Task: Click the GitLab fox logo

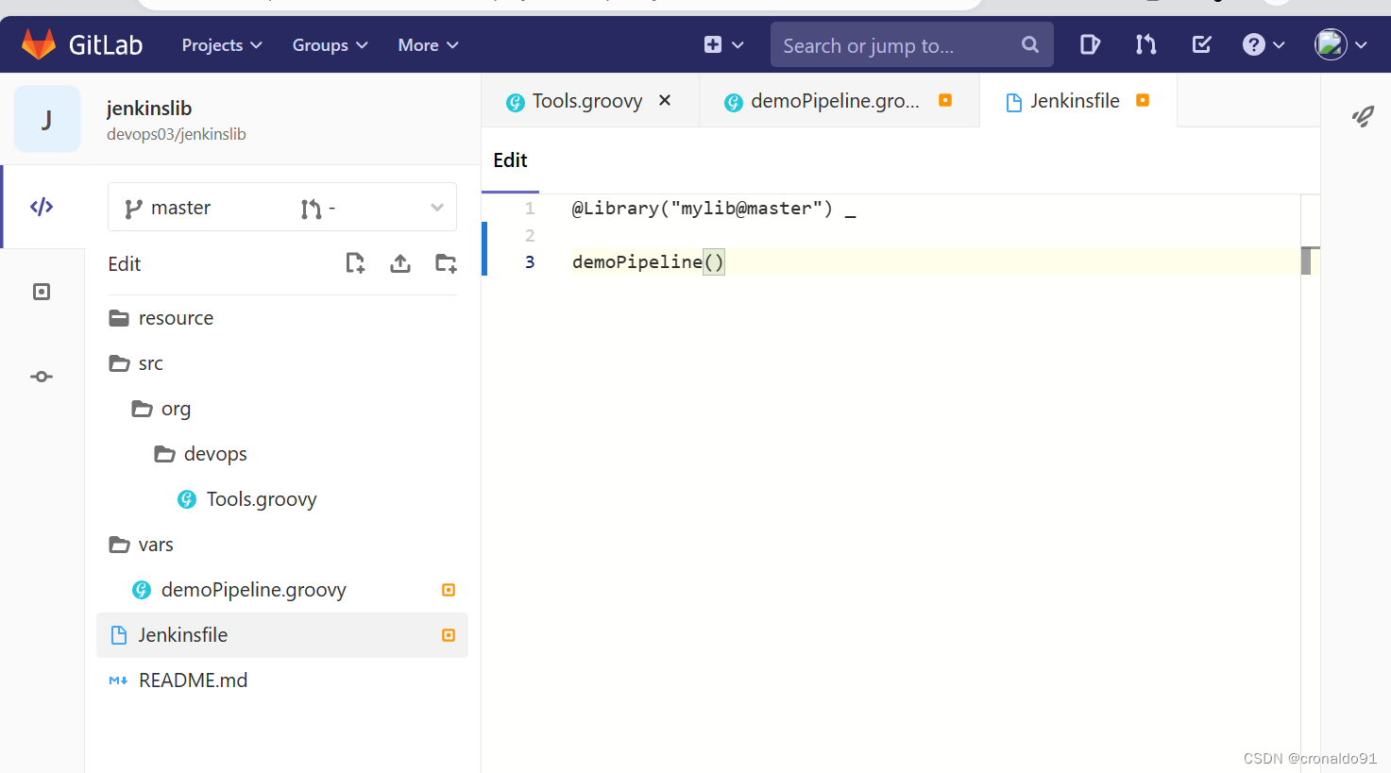Action: coord(39,44)
